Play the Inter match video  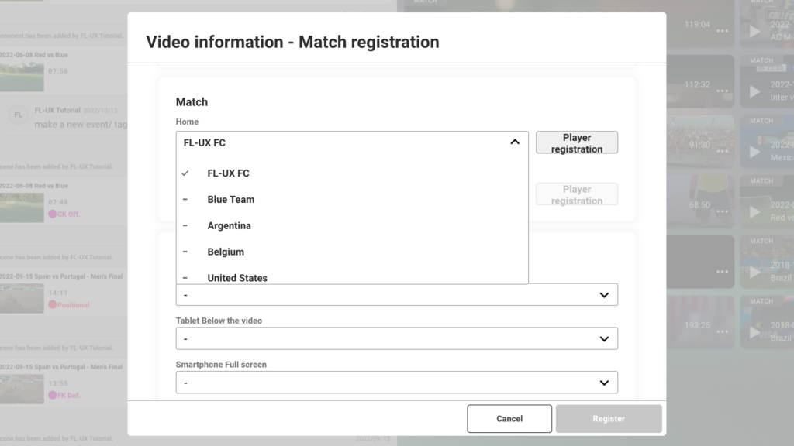754,91
